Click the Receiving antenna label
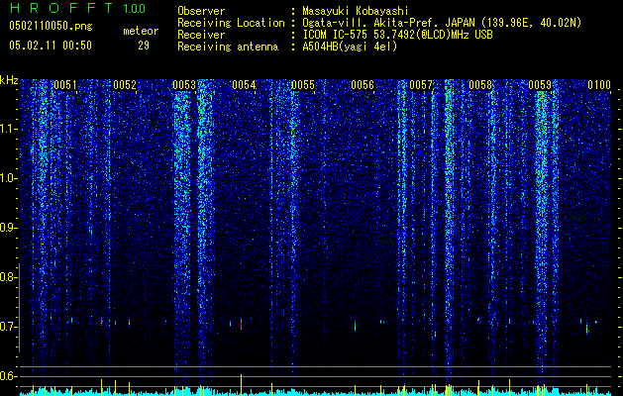Image resolution: width=623 pixels, height=396 pixels. coord(228,47)
